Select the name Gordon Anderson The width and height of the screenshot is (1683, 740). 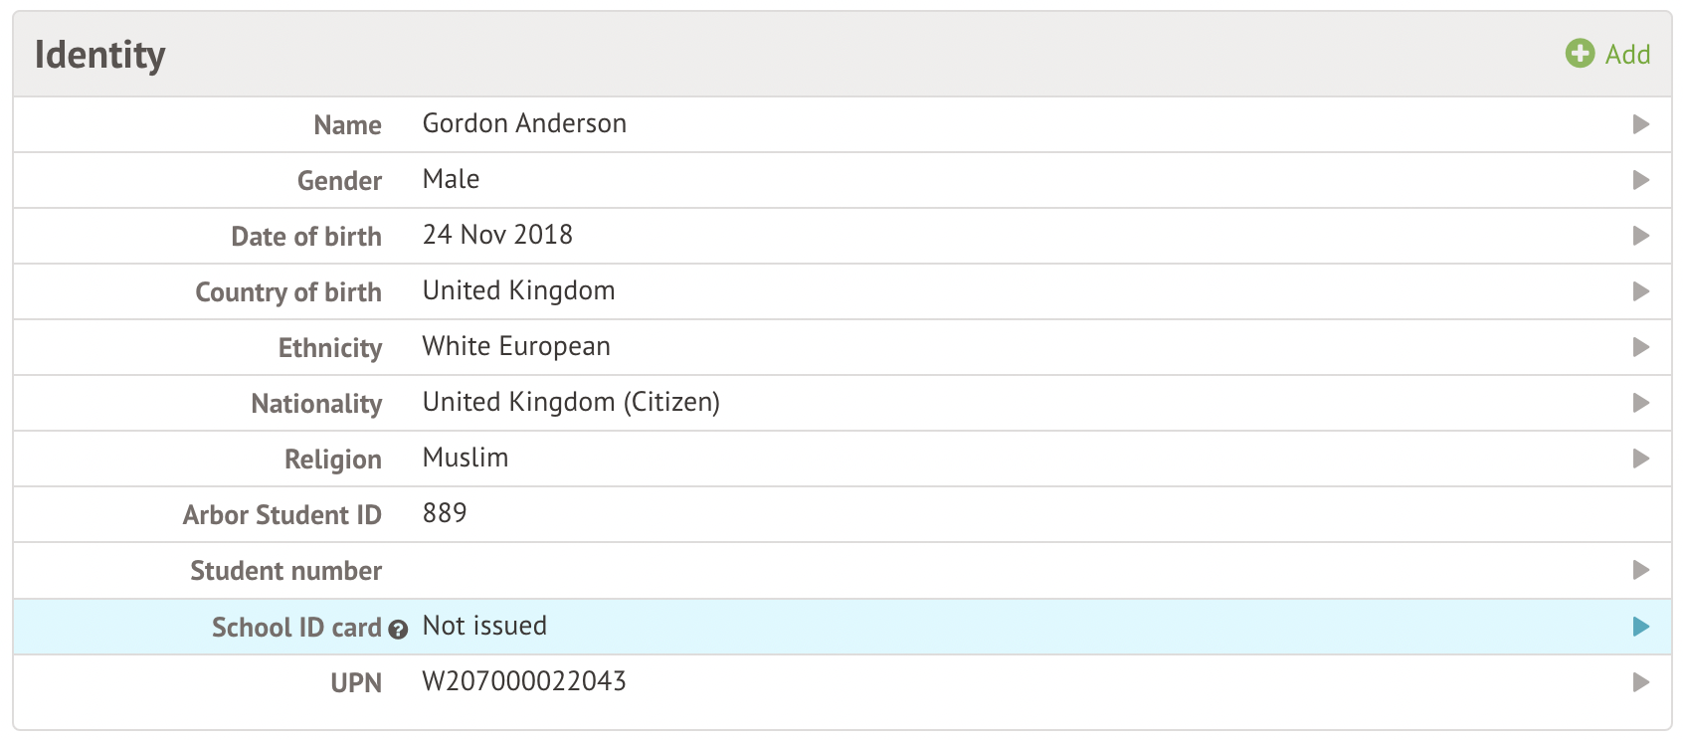524,123
